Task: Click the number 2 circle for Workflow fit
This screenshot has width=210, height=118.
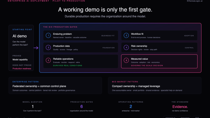Action: point(126,35)
